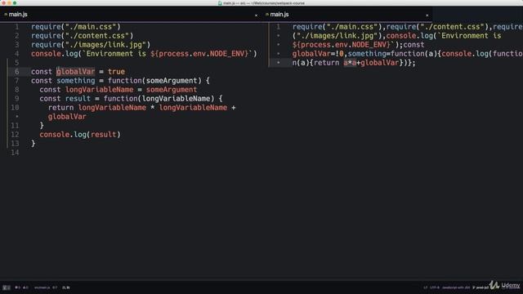Viewport: 523px width, 294px height.
Task: Close the left pane main.js tab
Action: 256,15
